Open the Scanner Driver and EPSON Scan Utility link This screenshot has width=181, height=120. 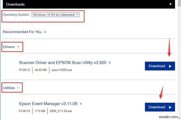63,62
